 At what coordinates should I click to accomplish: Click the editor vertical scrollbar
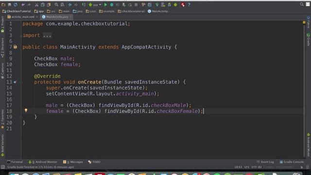point(304,91)
